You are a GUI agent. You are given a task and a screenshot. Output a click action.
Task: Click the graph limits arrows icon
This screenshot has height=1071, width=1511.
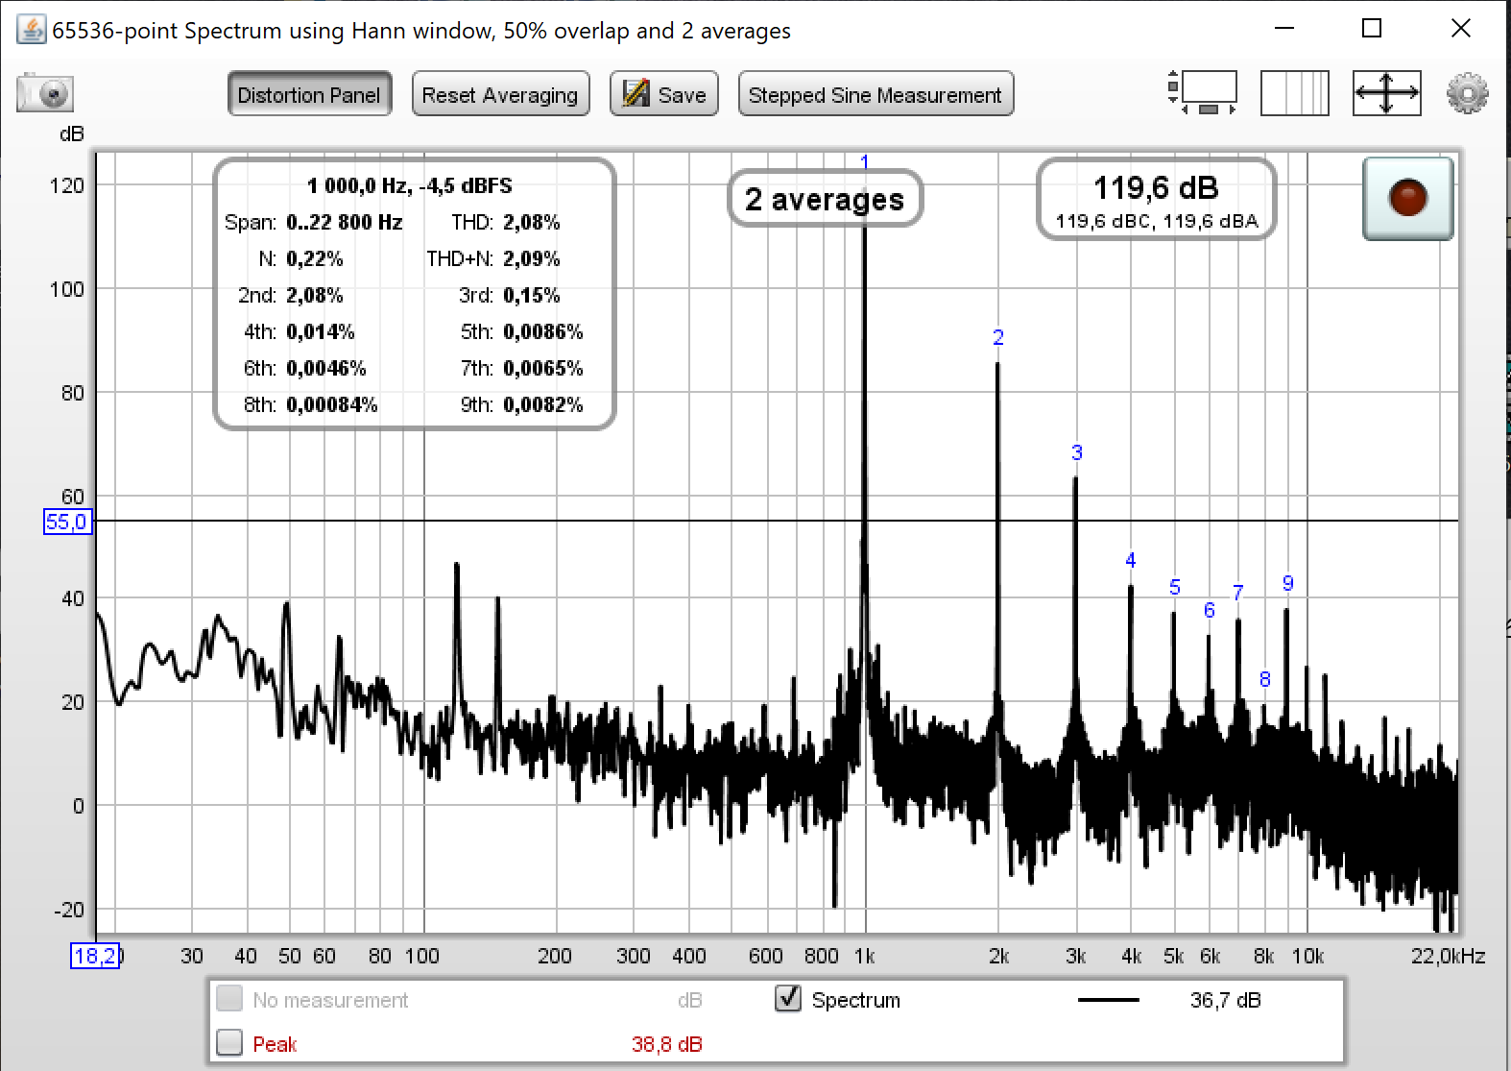tap(1386, 93)
